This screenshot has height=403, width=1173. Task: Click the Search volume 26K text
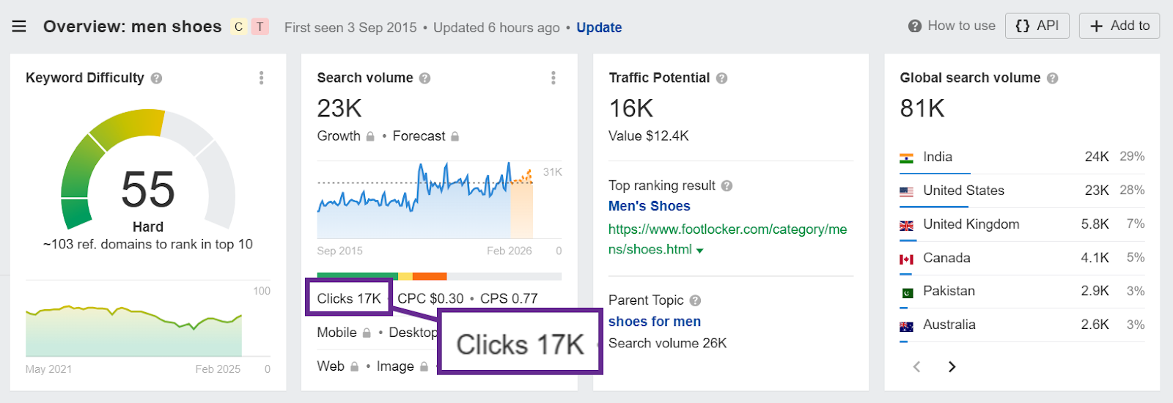tap(668, 343)
